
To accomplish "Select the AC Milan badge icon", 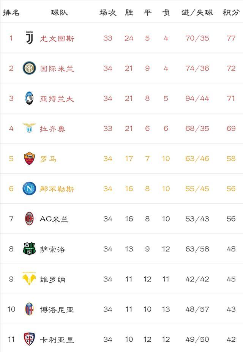I will tap(29, 218).
